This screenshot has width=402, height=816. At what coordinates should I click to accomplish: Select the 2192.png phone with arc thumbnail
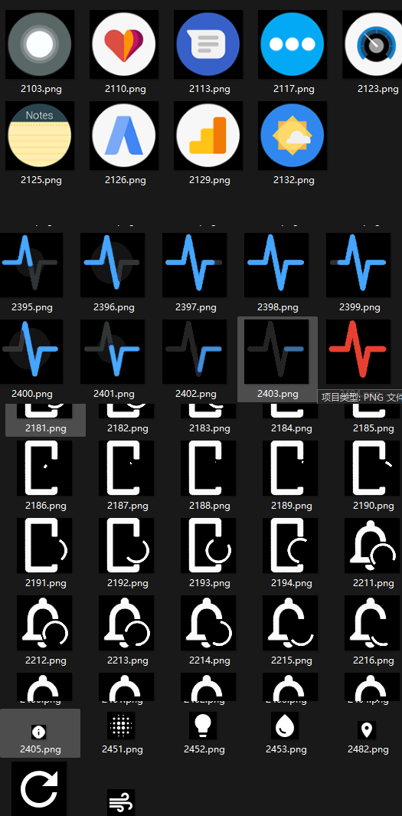126,546
